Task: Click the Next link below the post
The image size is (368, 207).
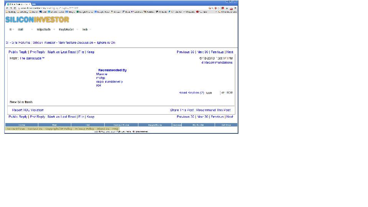Action: (230, 117)
